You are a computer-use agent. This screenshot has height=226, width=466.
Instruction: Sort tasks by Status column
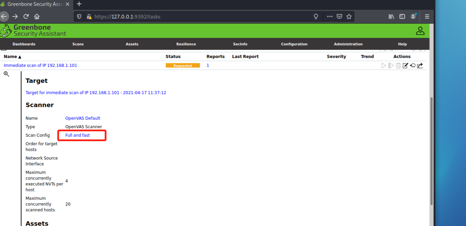pyautogui.click(x=173, y=57)
